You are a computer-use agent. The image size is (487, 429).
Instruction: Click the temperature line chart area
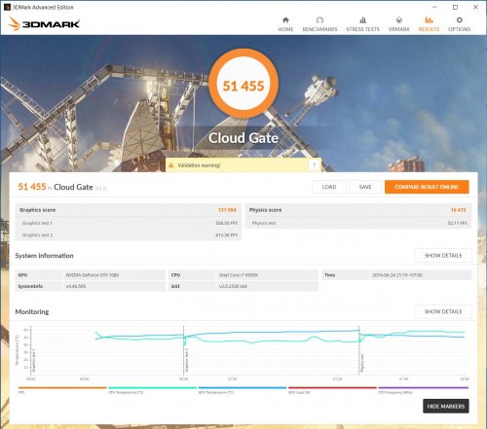coord(247,350)
